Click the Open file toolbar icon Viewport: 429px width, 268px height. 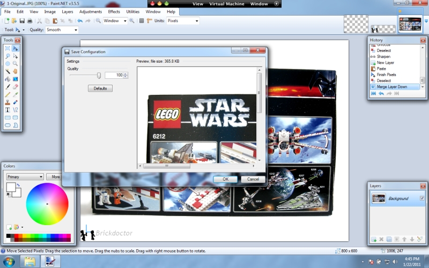coord(14,21)
